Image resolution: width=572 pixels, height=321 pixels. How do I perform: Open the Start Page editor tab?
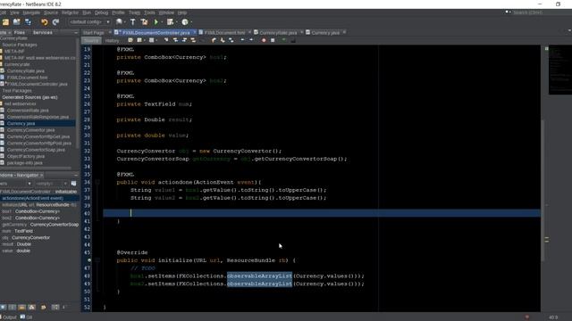point(93,33)
